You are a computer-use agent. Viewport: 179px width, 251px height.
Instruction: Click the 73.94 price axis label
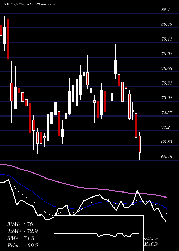click(x=167, y=98)
